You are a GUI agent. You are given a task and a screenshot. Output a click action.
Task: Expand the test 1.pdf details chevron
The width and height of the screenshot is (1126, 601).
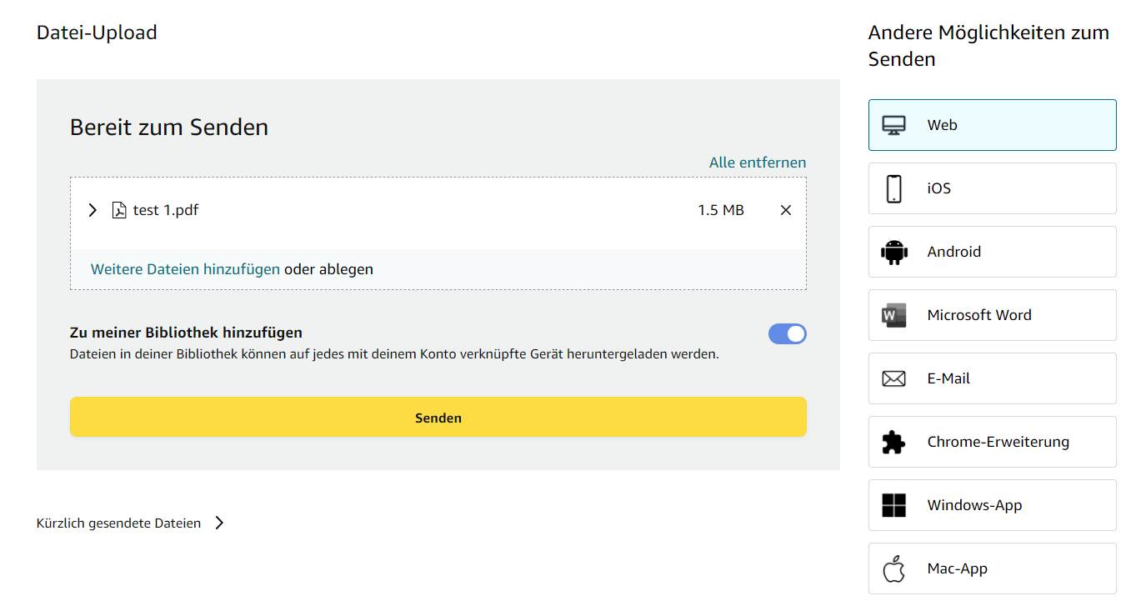coord(93,210)
